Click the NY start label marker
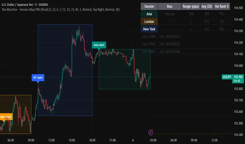 (x=38, y=77)
